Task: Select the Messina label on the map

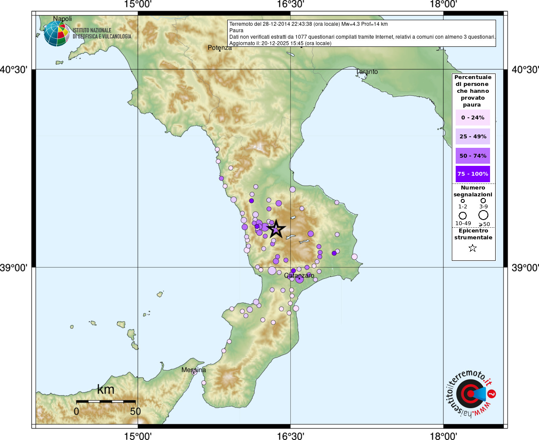Action: click(193, 370)
